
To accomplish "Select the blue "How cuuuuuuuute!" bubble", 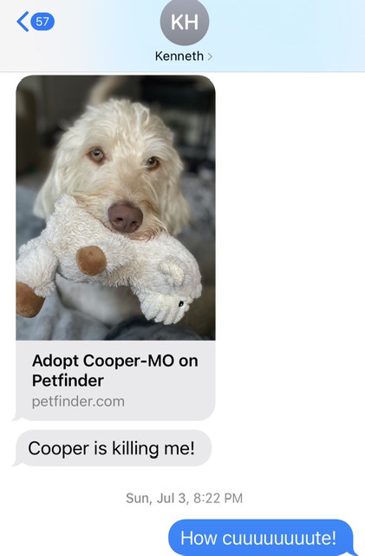I will click(261, 538).
